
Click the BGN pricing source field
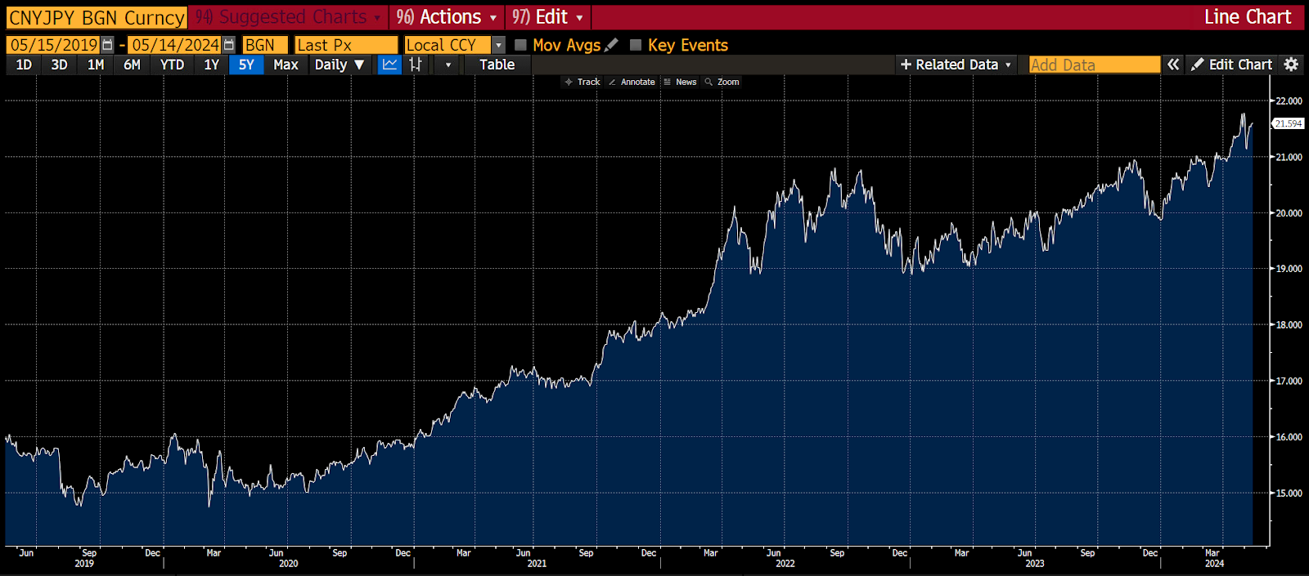(x=265, y=45)
